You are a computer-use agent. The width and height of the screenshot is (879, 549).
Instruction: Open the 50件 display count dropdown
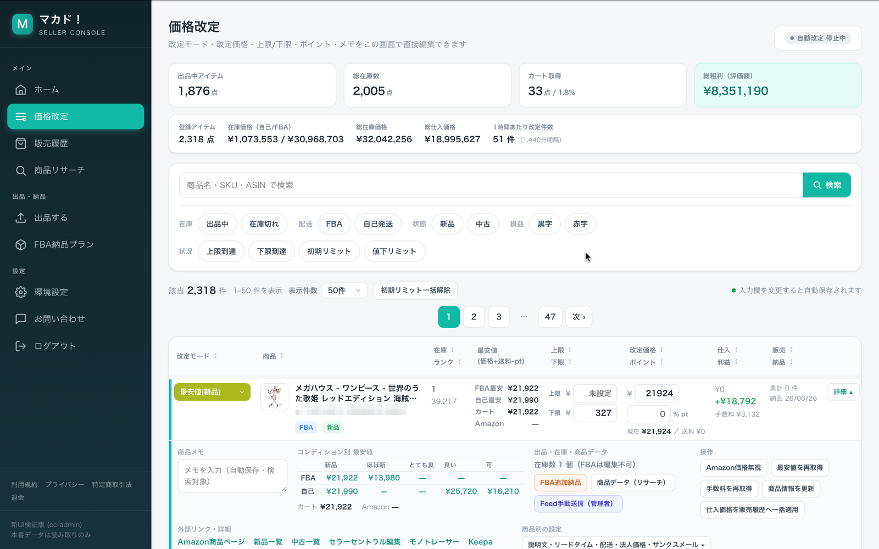[x=344, y=290]
